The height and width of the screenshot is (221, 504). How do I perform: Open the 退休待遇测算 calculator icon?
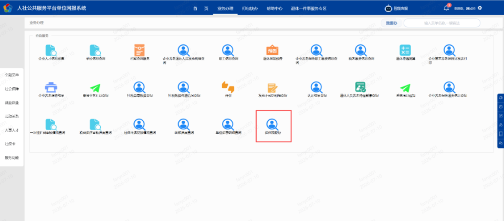point(405,50)
